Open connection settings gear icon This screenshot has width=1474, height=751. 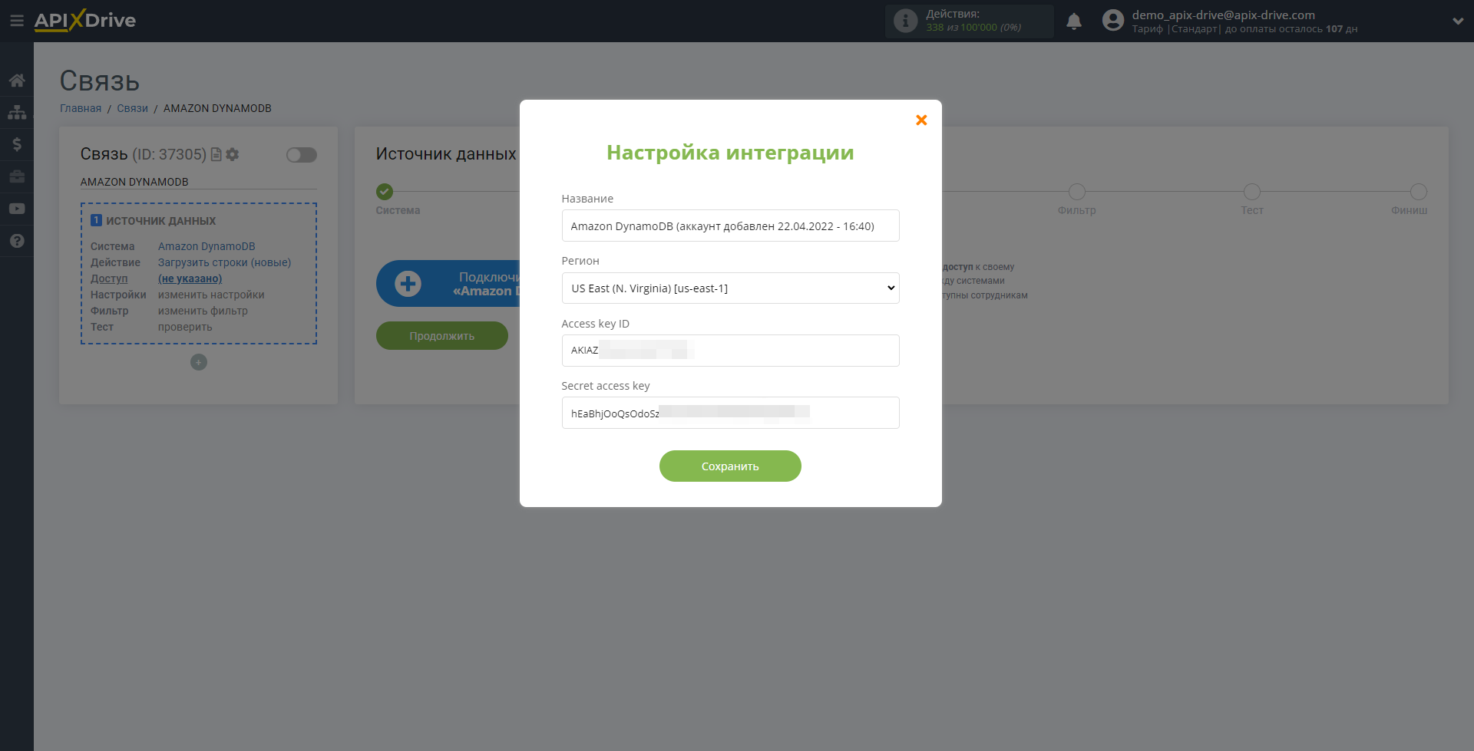coord(233,154)
